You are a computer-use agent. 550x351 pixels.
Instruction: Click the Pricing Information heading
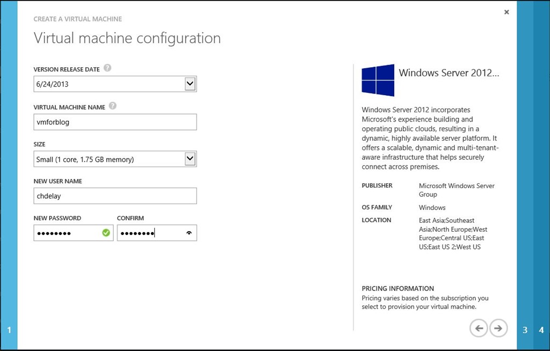coord(398,289)
